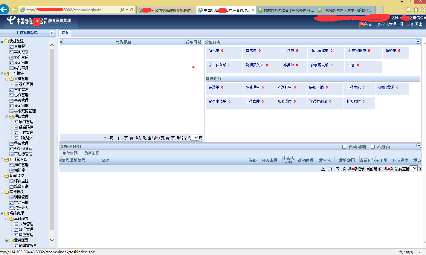
Task: Switch to 分公司宽带装移修机超时 browser tab
Action: (x=166, y=10)
